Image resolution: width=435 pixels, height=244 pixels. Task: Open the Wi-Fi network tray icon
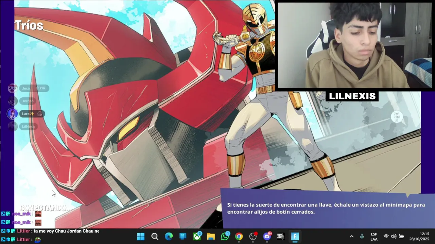coord(386,237)
